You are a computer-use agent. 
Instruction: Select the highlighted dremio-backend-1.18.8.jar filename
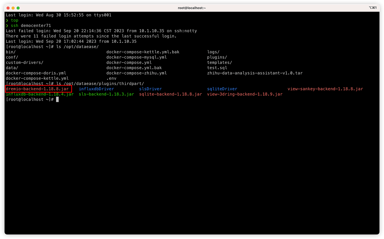(37, 89)
